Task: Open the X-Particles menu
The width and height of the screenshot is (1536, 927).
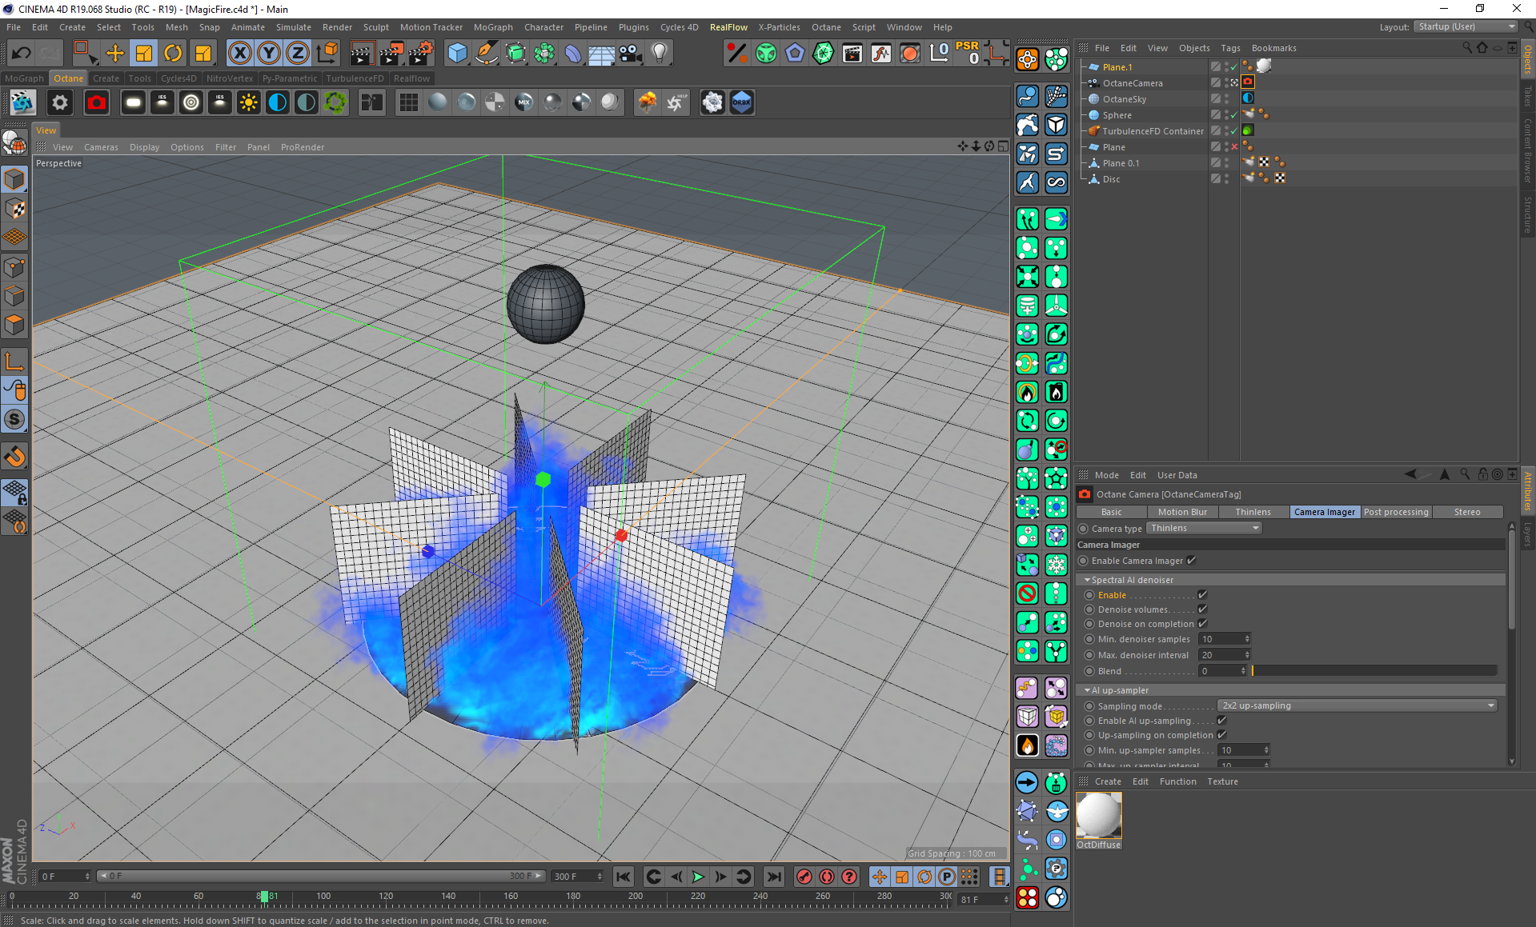Action: 779,27
